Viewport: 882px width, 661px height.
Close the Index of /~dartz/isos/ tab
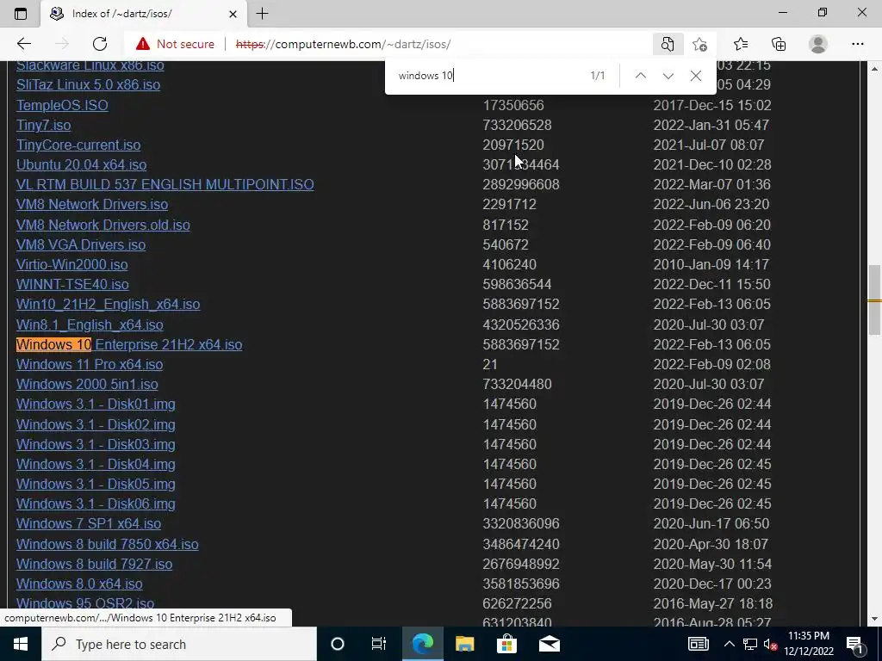(x=233, y=14)
